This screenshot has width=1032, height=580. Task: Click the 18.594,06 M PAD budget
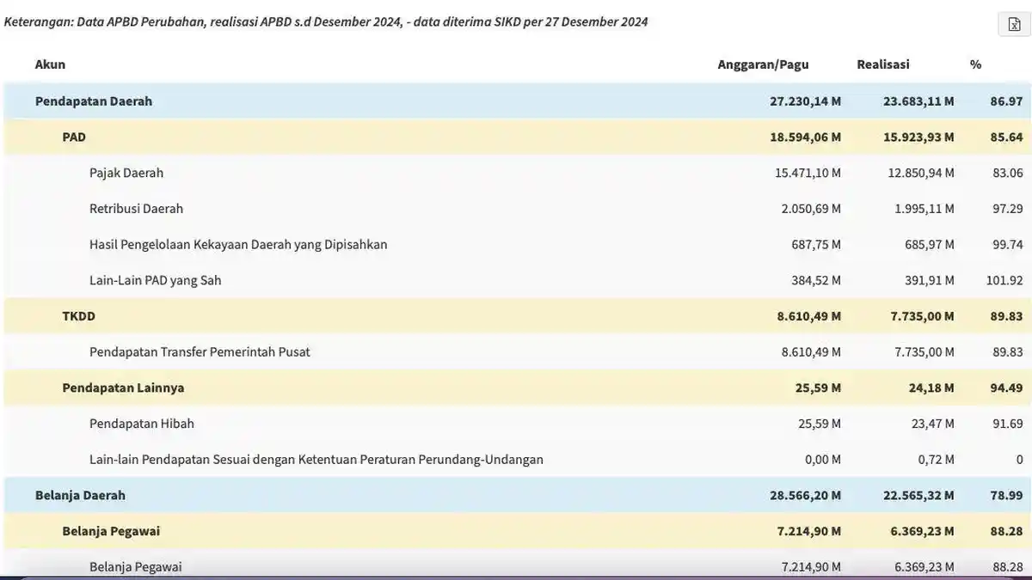tap(806, 137)
